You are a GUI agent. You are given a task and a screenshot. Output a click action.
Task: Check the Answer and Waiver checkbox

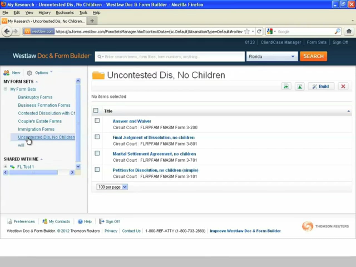tap(97, 121)
